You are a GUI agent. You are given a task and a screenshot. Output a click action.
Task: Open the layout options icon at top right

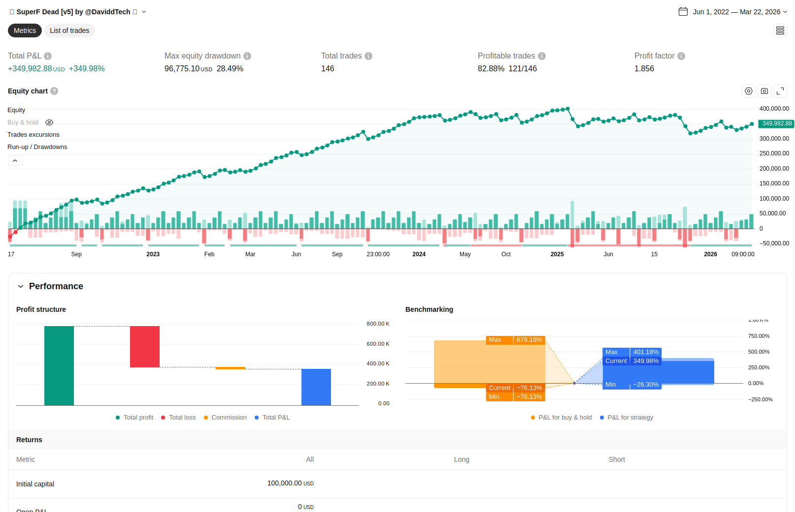point(780,30)
